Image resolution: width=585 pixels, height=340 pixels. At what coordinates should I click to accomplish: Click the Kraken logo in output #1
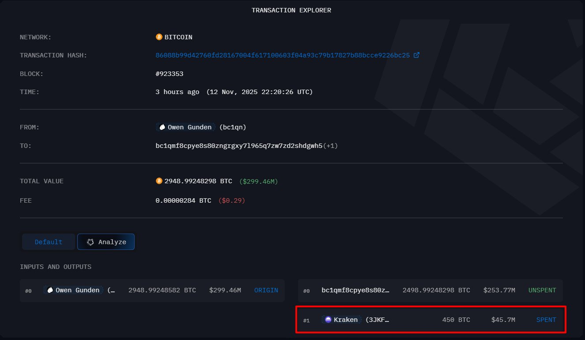(x=328, y=320)
